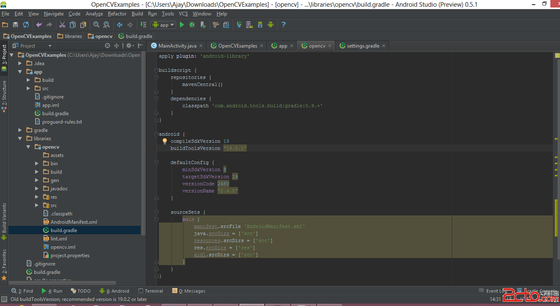Collapse the libraries folder
The height and width of the screenshot is (306, 560).
click(x=20, y=139)
